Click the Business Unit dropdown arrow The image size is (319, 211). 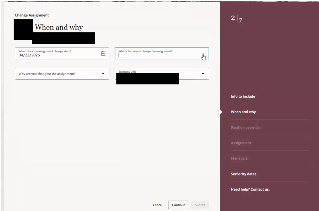(203, 74)
